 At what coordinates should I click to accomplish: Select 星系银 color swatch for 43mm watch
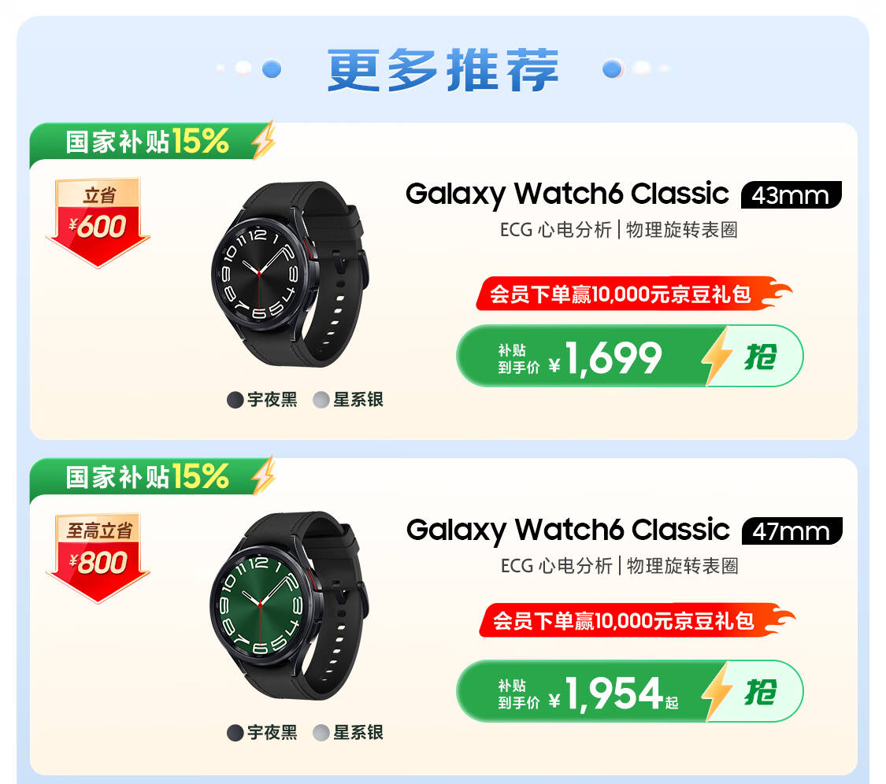(348, 400)
